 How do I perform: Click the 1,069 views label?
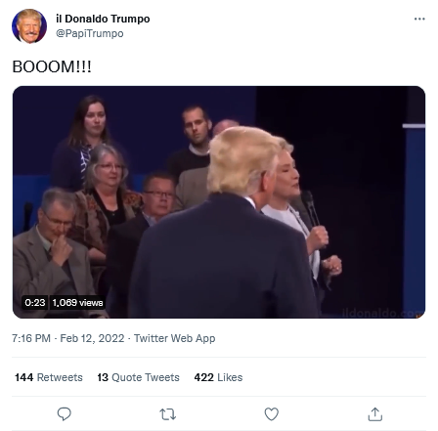point(77,303)
